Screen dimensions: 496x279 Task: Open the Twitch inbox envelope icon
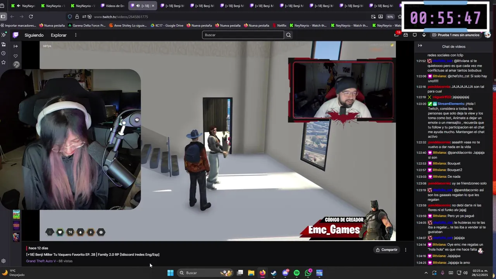click(406, 35)
